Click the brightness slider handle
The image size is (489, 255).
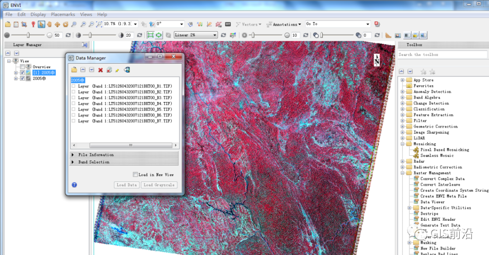click(28, 35)
